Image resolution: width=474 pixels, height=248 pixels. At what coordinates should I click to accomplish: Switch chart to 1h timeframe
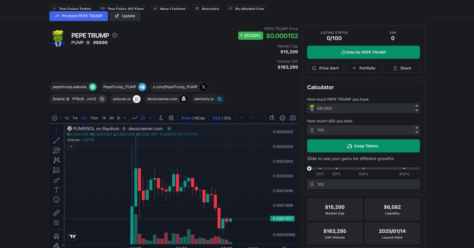[x=104, y=118]
